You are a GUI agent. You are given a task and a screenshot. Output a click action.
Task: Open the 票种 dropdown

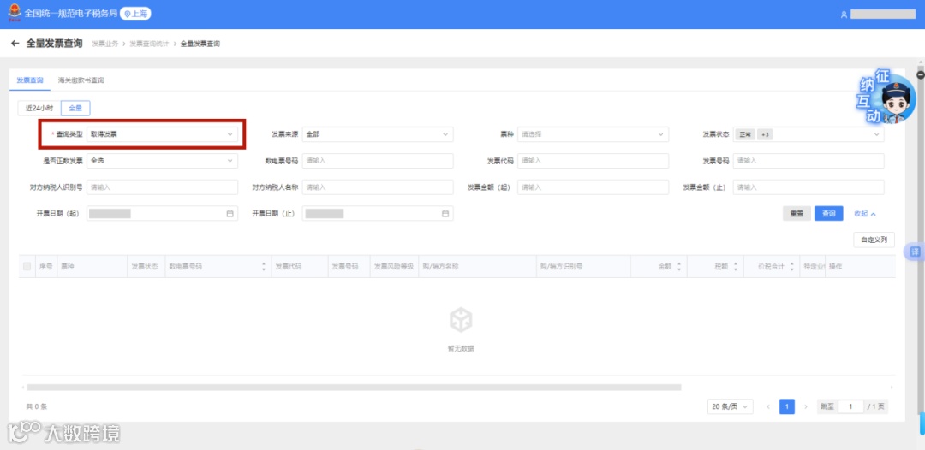(x=594, y=134)
